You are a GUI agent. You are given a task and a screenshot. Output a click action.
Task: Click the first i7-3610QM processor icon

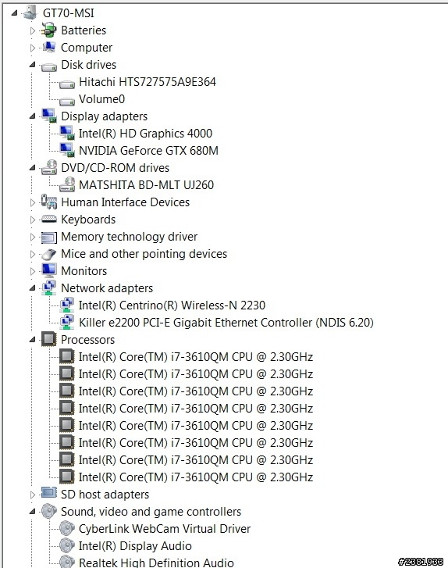coord(66,356)
